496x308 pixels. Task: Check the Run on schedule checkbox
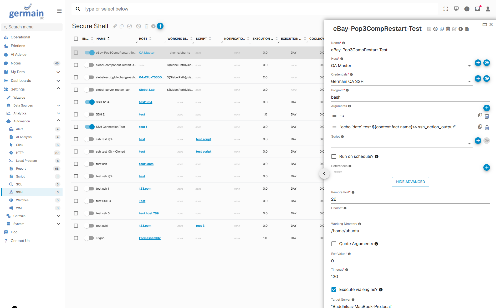click(x=334, y=156)
